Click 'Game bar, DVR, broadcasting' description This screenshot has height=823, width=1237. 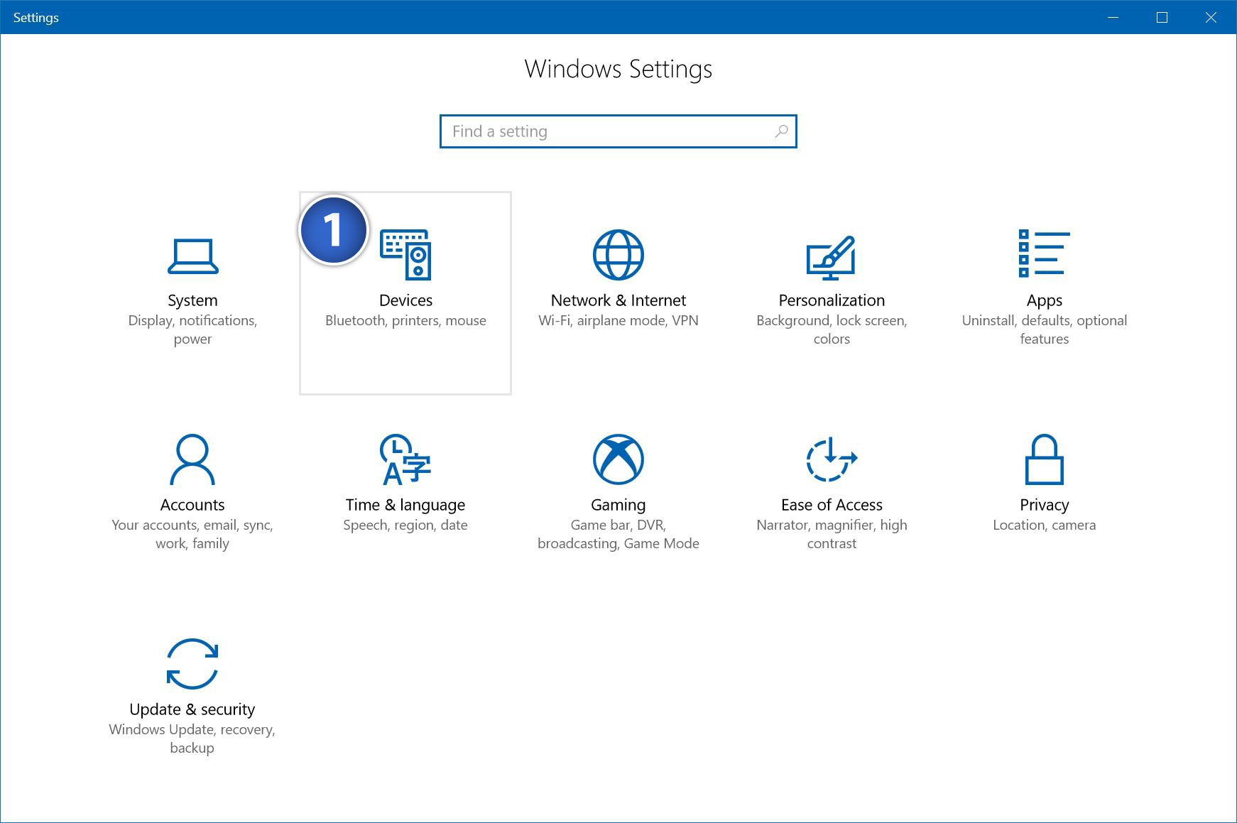[x=618, y=534]
